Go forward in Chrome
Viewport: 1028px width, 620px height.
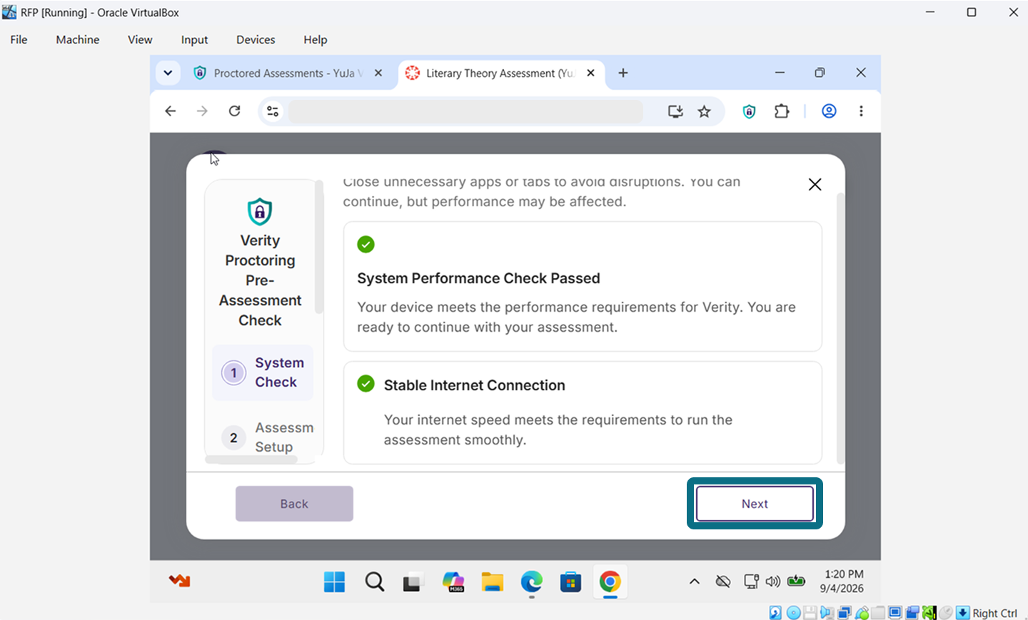tap(202, 111)
